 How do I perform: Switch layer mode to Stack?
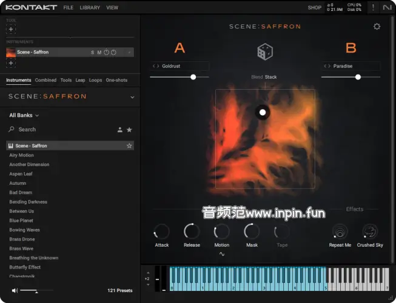point(270,77)
